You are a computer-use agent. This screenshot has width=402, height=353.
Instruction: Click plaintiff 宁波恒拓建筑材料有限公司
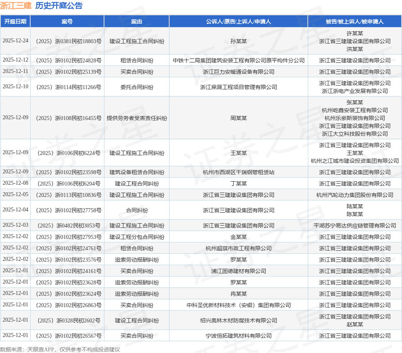click(x=238, y=336)
